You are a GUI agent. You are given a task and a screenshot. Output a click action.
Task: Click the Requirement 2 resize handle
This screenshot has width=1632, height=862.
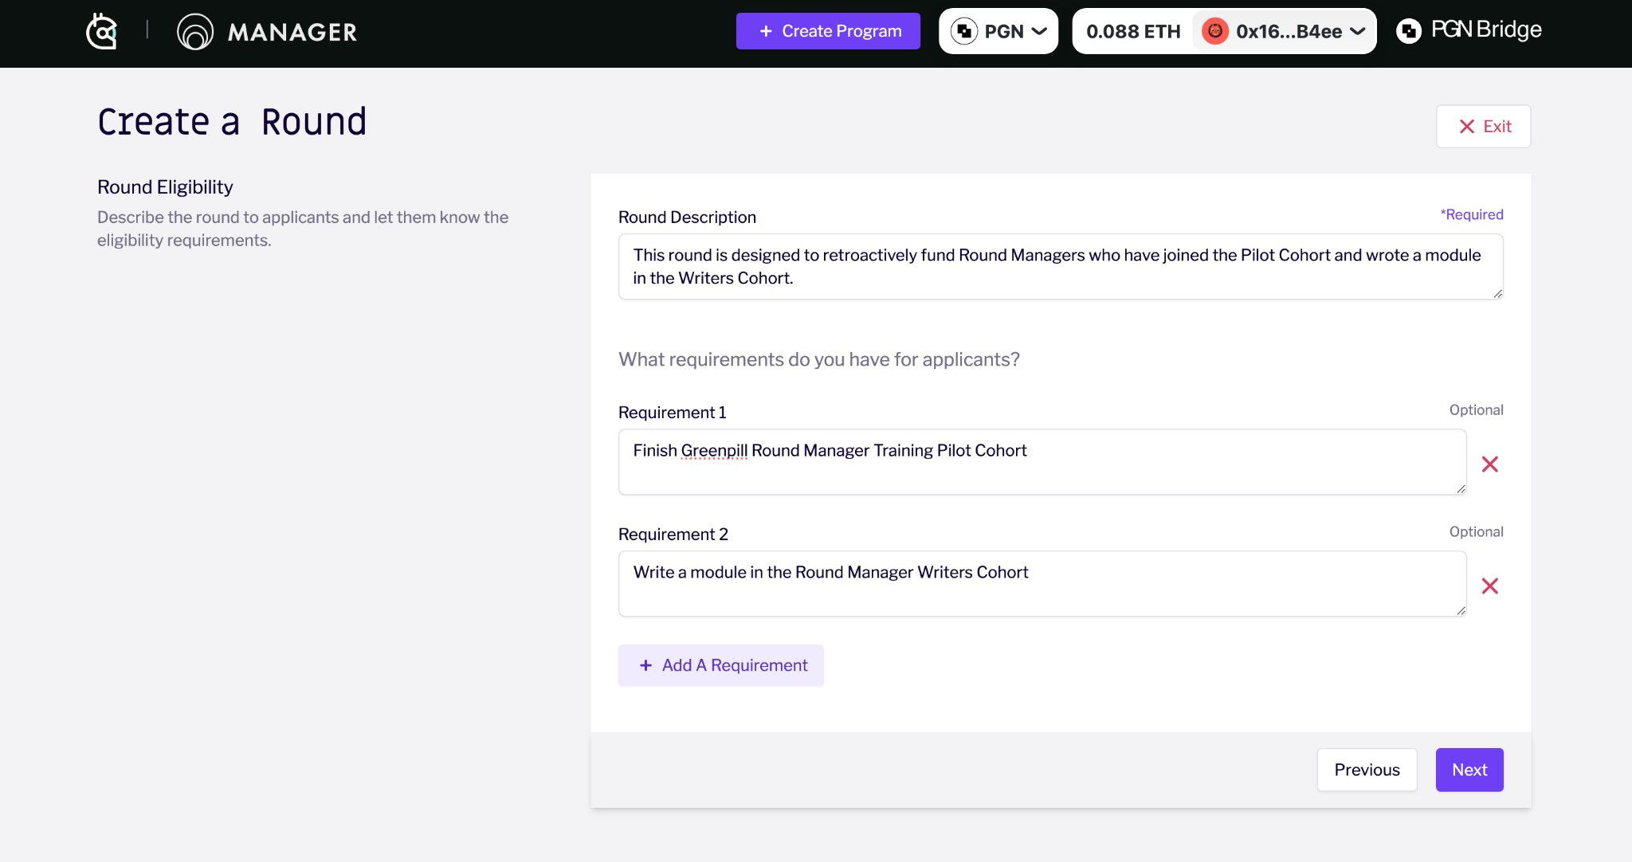[1461, 610]
